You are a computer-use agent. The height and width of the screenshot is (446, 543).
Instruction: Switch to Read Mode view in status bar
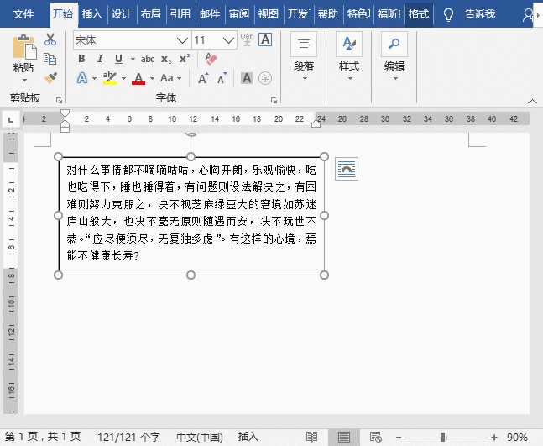[312, 438]
